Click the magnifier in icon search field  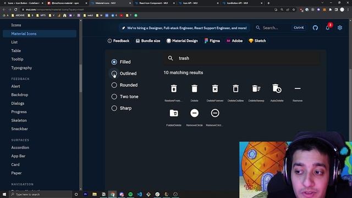pos(170,58)
